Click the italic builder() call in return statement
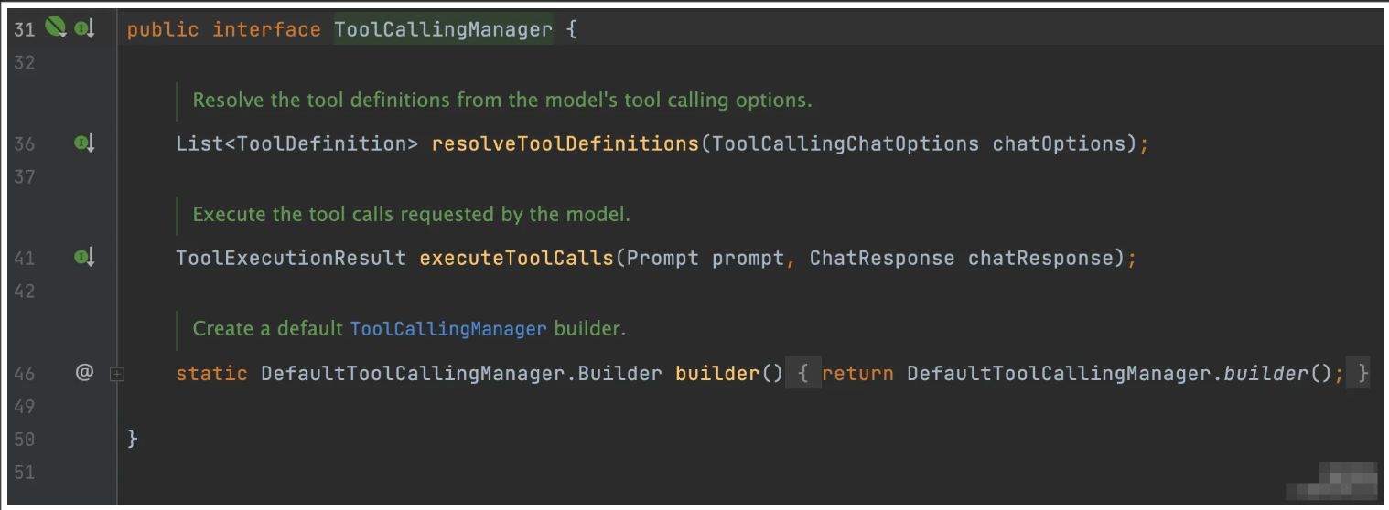The width and height of the screenshot is (1389, 510). (x=1266, y=373)
